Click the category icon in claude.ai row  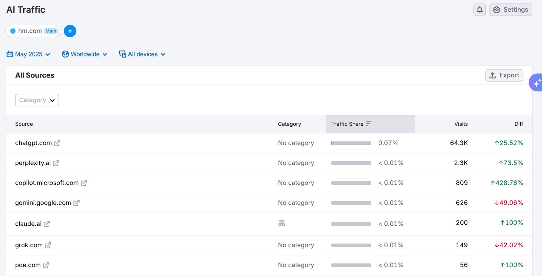(x=282, y=223)
